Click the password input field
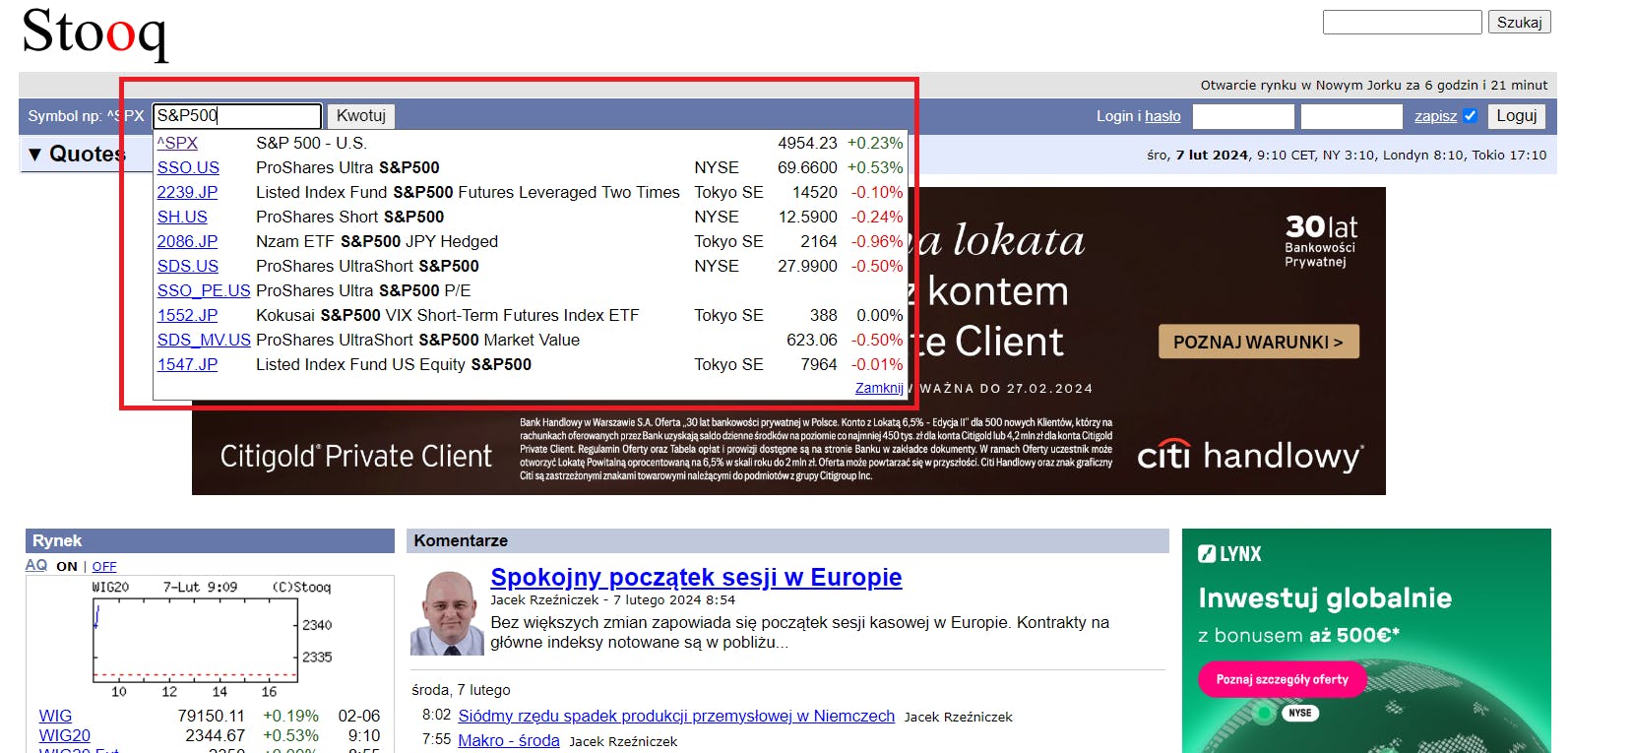1633x753 pixels. 1351,116
